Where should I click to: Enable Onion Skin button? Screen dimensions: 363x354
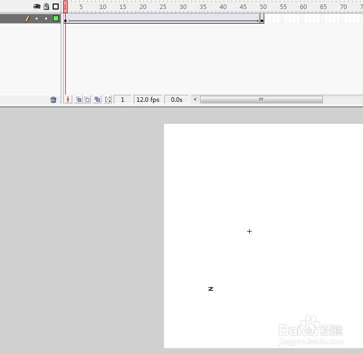coord(79,100)
